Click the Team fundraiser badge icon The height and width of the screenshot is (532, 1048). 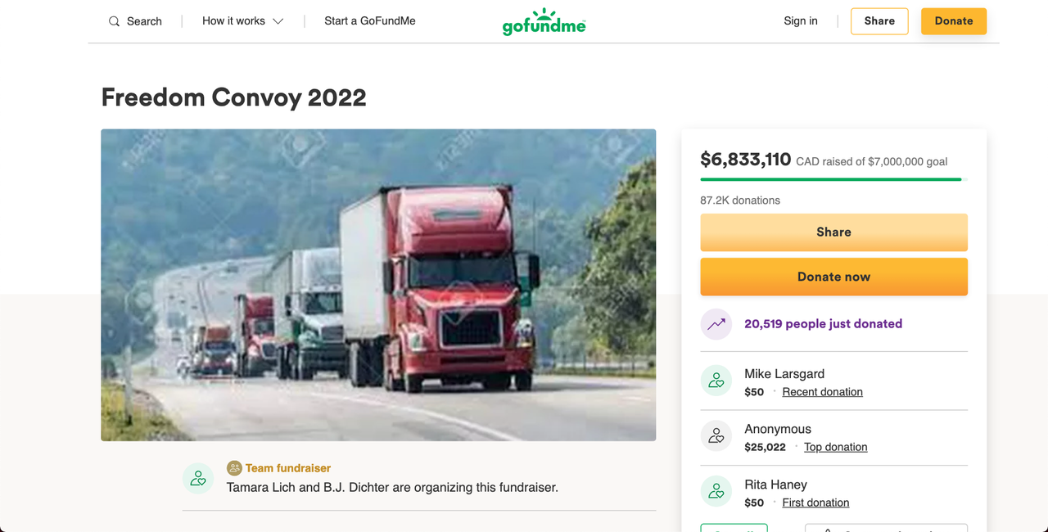(234, 468)
